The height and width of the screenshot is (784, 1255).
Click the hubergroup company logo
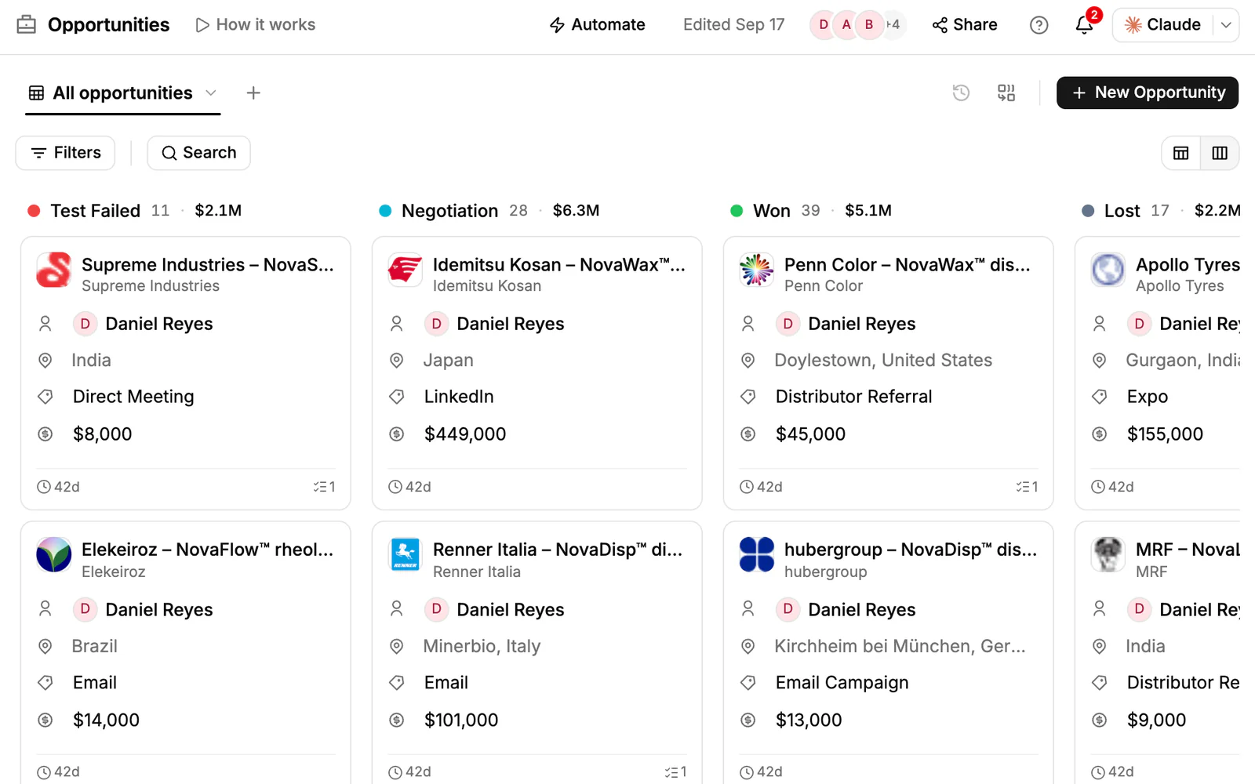[x=757, y=555]
